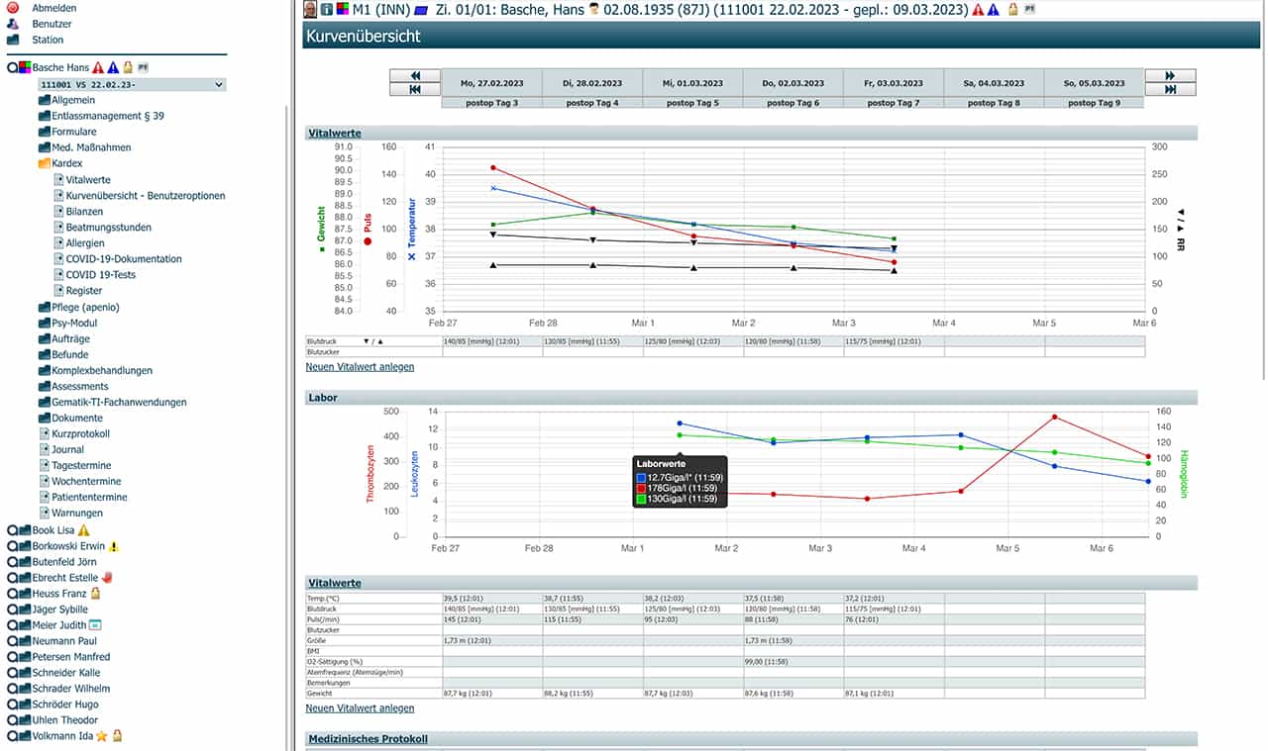Expand the Pflege (apenio) folder

(44, 308)
